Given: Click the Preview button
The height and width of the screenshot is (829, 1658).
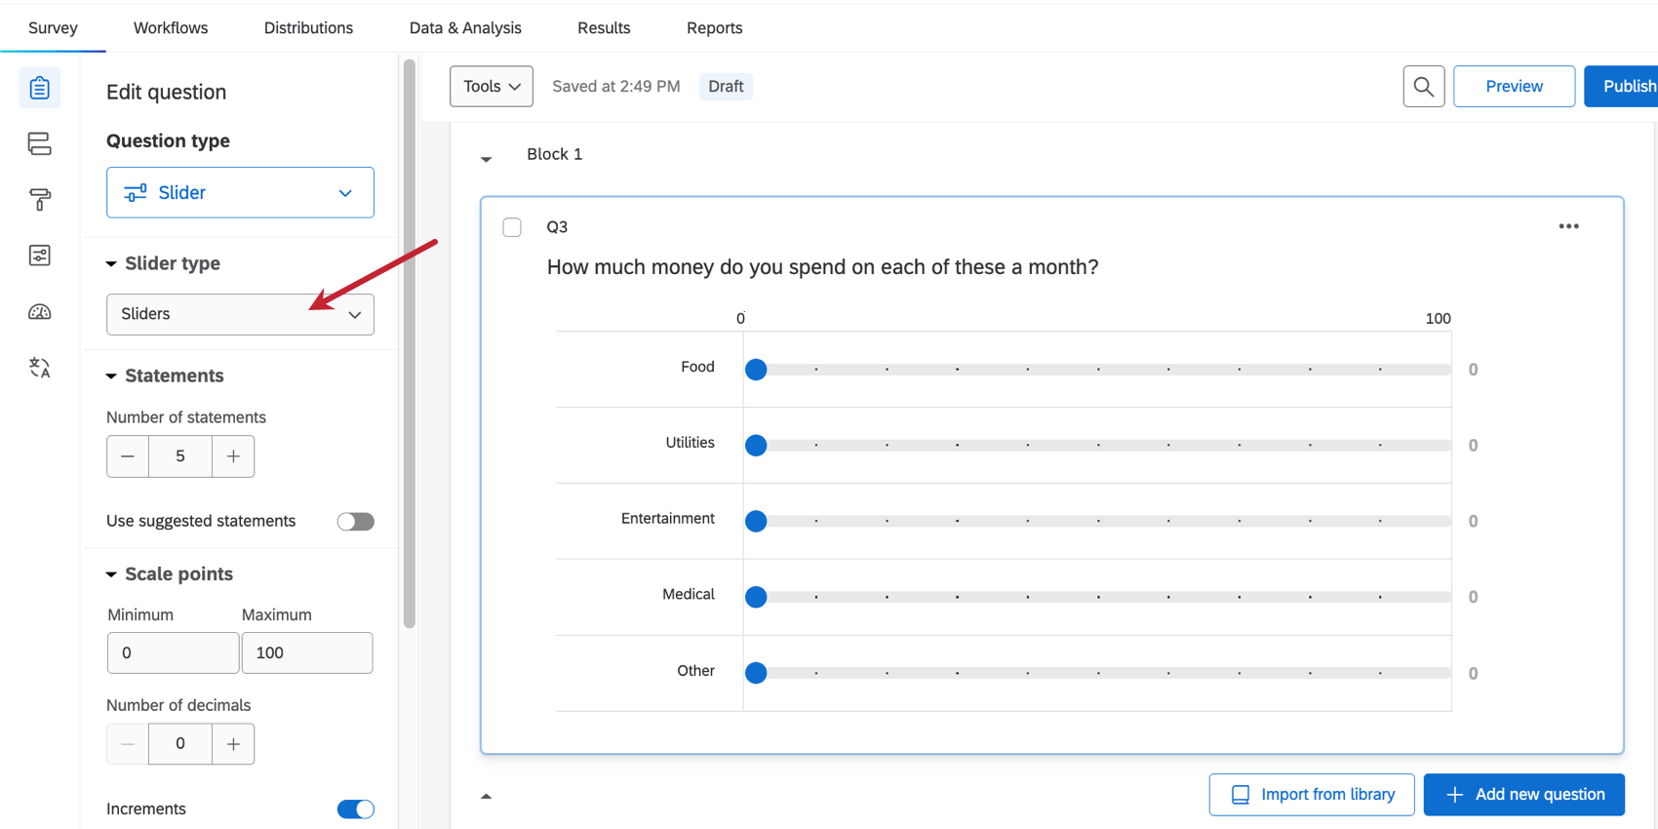Looking at the screenshot, I should (x=1513, y=87).
